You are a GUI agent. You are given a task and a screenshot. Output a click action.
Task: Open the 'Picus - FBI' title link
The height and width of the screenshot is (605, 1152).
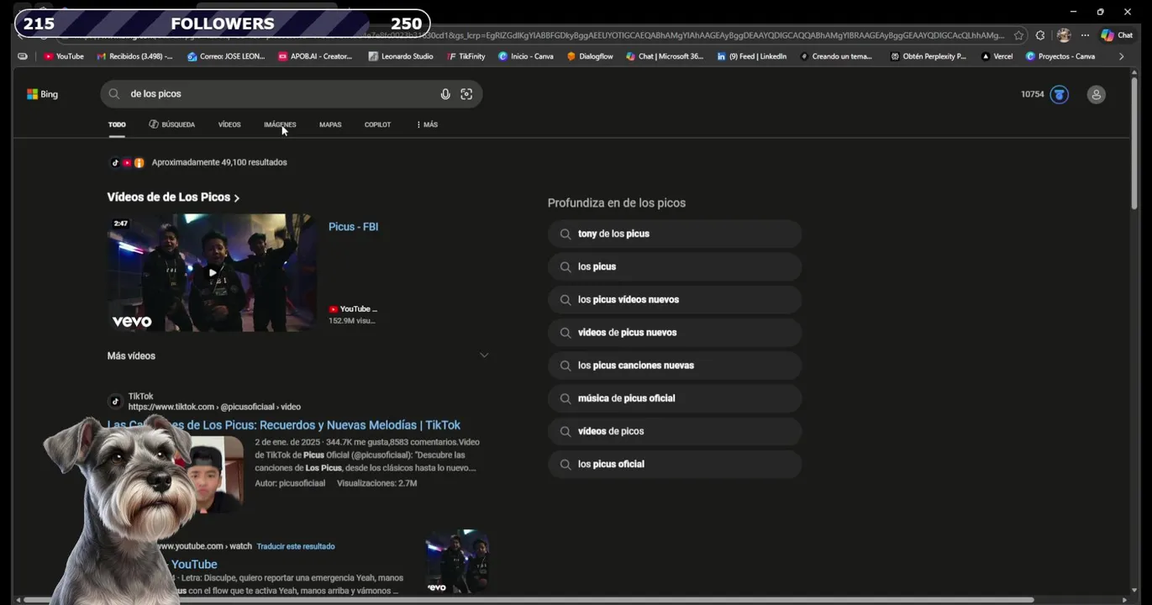click(x=353, y=227)
